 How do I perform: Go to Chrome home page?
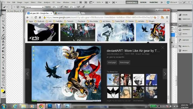coord(40,18)
